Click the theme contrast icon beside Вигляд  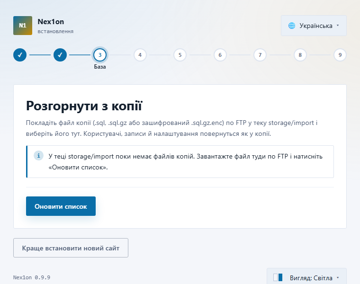pyautogui.click(x=278, y=277)
